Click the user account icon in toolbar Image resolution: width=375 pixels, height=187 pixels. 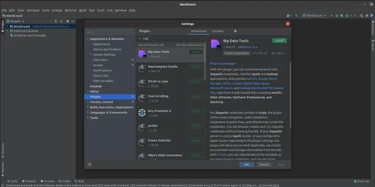289,15
